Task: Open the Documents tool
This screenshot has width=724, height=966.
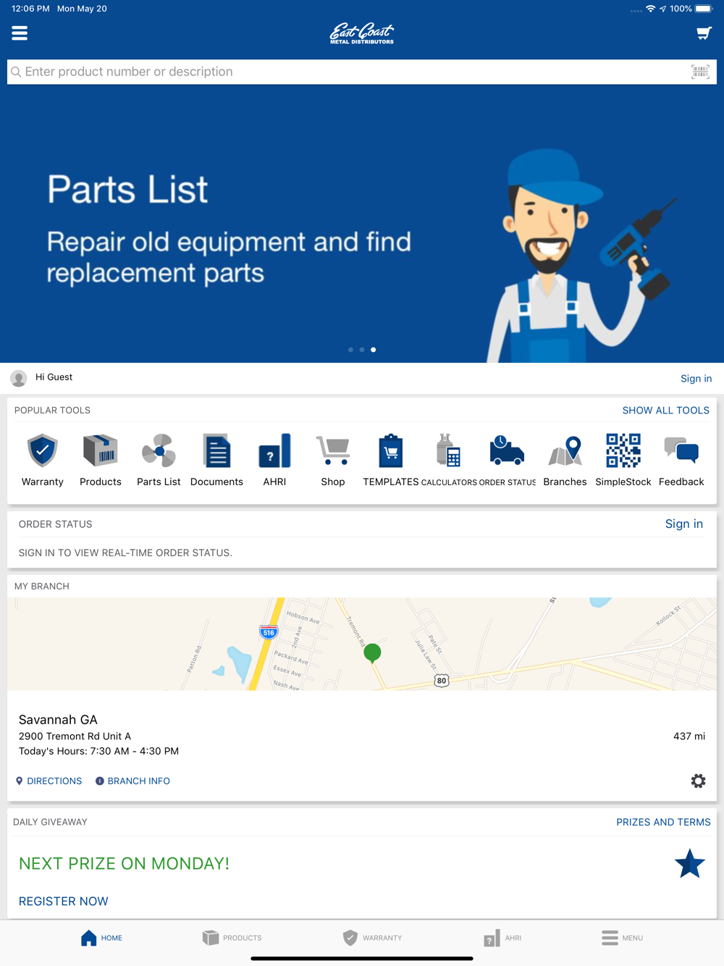Action: pyautogui.click(x=216, y=460)
